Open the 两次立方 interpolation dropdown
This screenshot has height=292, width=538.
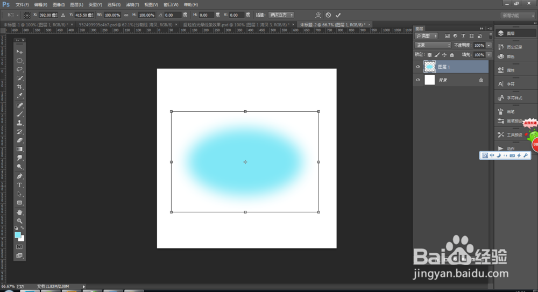(x=281, y=15)
